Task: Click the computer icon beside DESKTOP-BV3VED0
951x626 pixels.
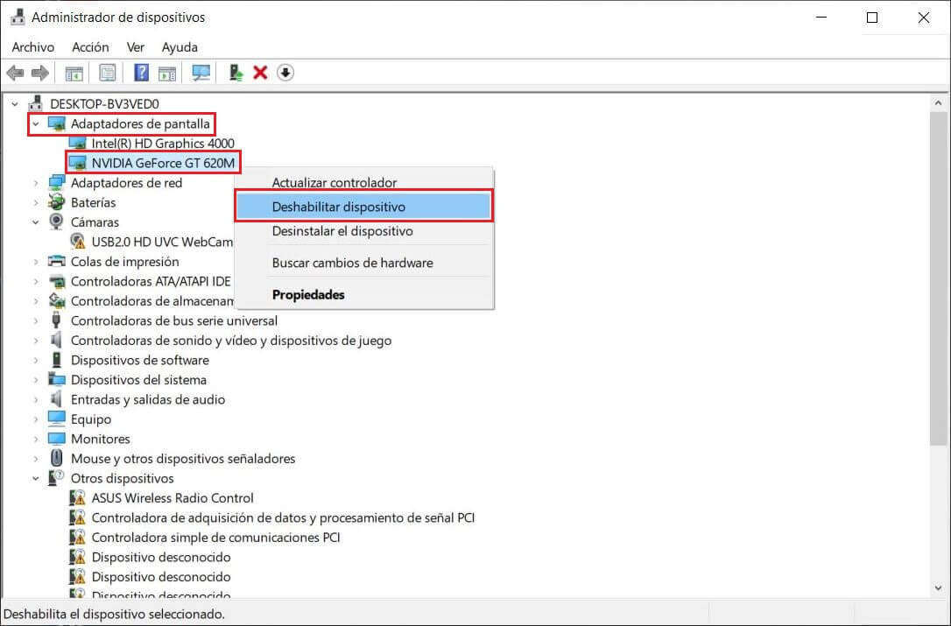Action: 37,103
